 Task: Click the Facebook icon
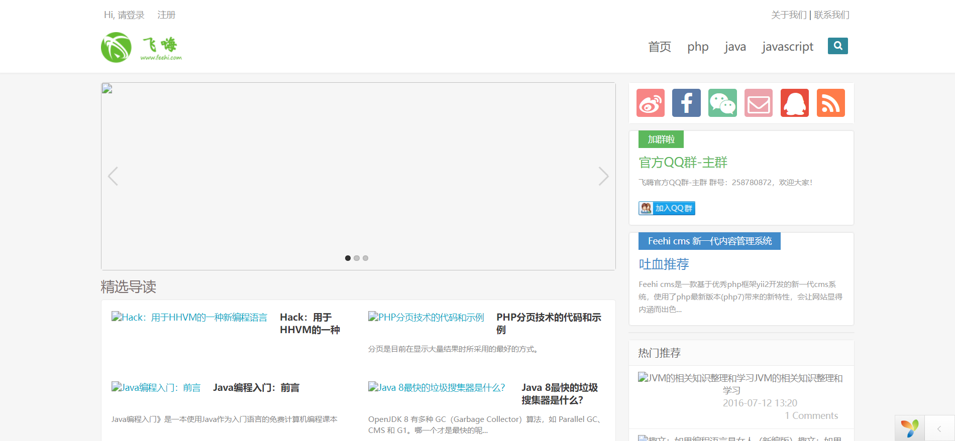(686, 103)
